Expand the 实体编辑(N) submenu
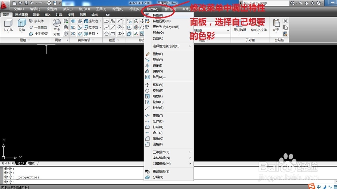 pos(169,158)
